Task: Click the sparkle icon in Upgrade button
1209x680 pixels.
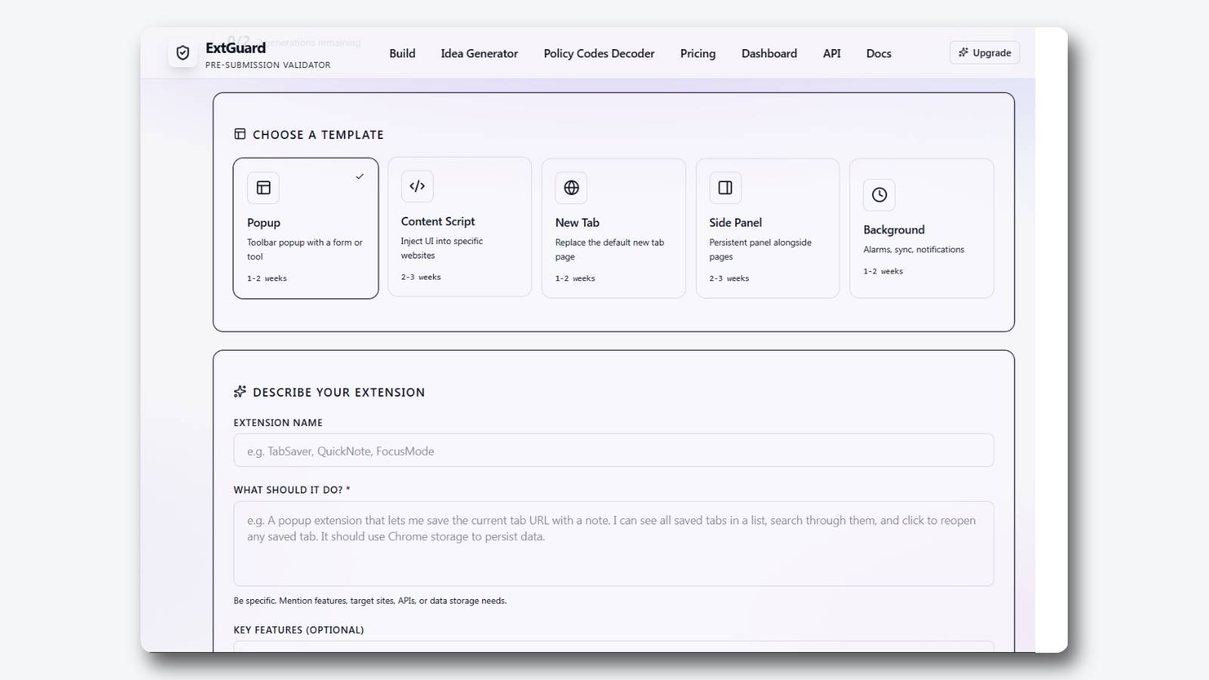Action: coord(963,53)
